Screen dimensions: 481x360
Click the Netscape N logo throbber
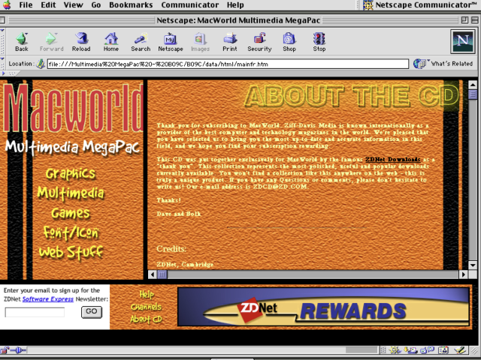463,41
